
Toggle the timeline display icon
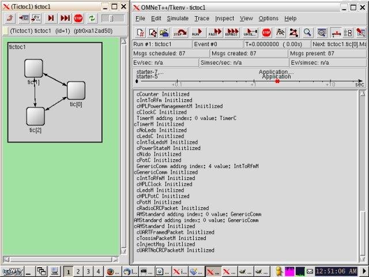click(x=336, y=32)
